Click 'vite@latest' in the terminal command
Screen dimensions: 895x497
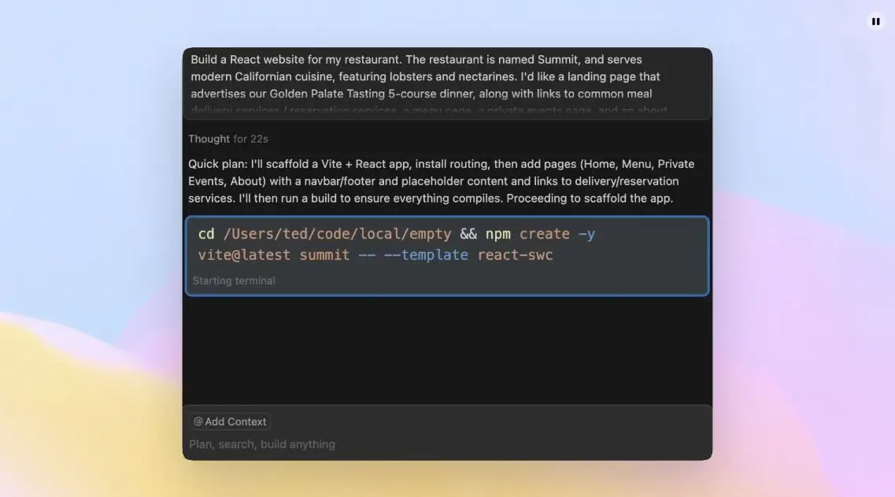[x=243, y=255]
